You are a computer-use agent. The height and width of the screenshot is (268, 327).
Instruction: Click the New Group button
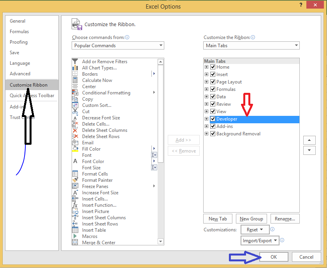pyautogui.click(x=251, y=219)
